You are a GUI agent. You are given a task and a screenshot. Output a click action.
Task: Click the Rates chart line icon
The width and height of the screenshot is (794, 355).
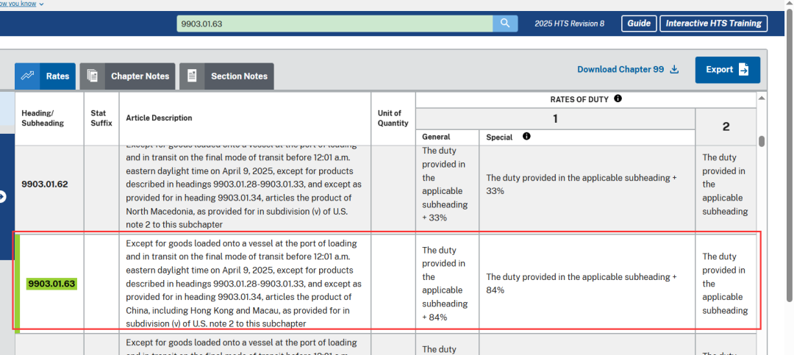click(x=27, y=76)
